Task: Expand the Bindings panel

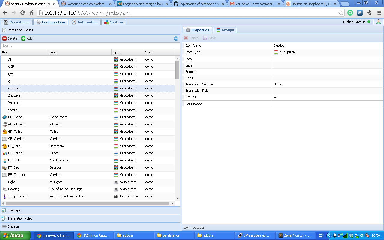Action: click(13, 226)
